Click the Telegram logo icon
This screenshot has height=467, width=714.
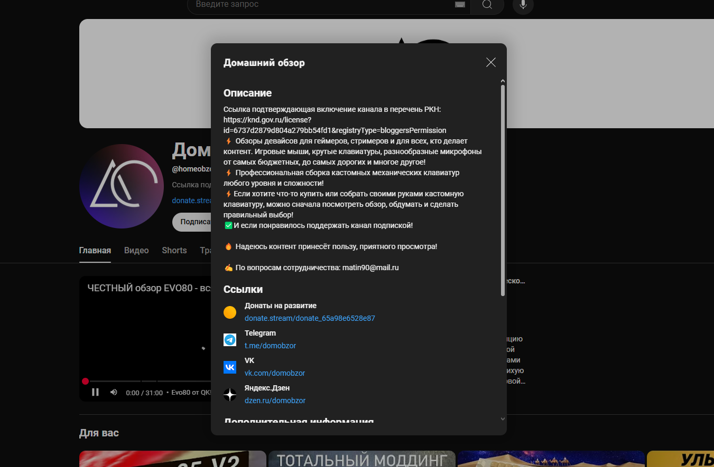coord(230,340)
